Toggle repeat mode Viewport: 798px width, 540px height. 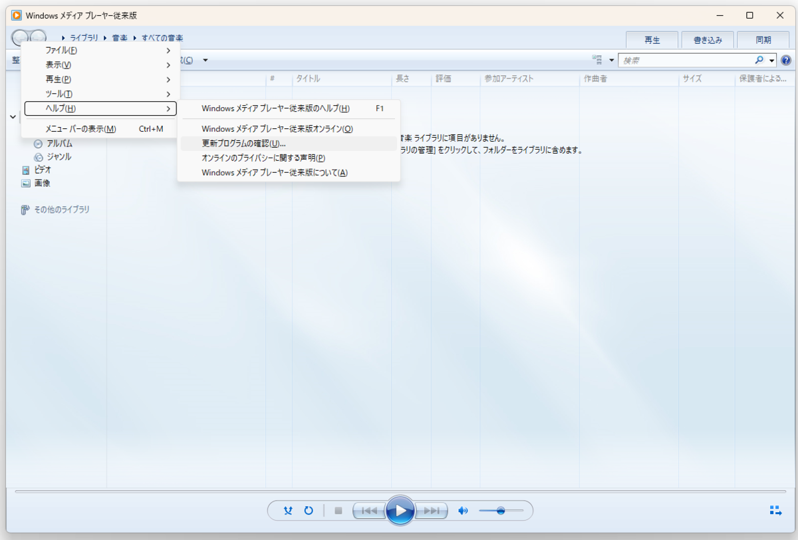[x=309, y=511]
